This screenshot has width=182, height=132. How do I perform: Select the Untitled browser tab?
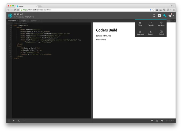point(26,6)
